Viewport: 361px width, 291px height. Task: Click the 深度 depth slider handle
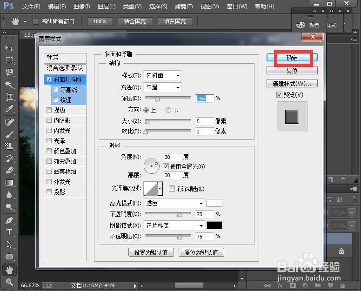pyautogui.click(x=157, y=99)
